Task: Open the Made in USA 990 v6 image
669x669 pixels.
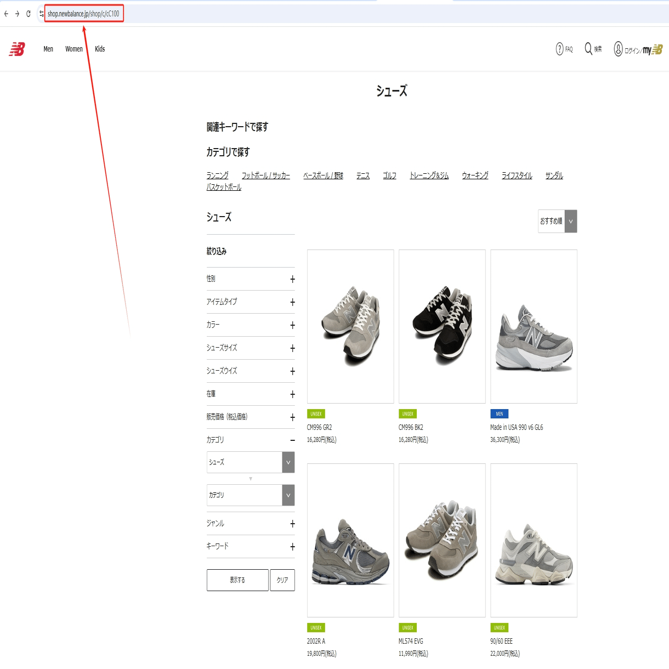Action: click(x=534, y=327)
